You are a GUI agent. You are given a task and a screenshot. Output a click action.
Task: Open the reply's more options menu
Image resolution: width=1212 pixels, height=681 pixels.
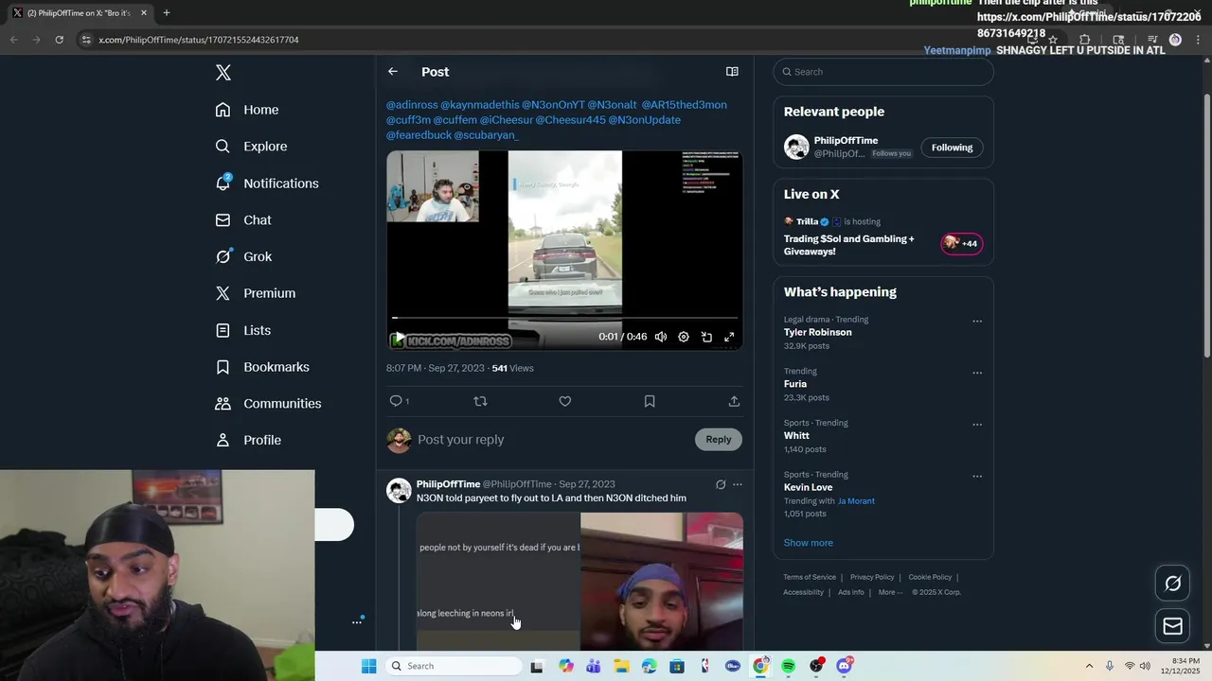pos(738,484)
